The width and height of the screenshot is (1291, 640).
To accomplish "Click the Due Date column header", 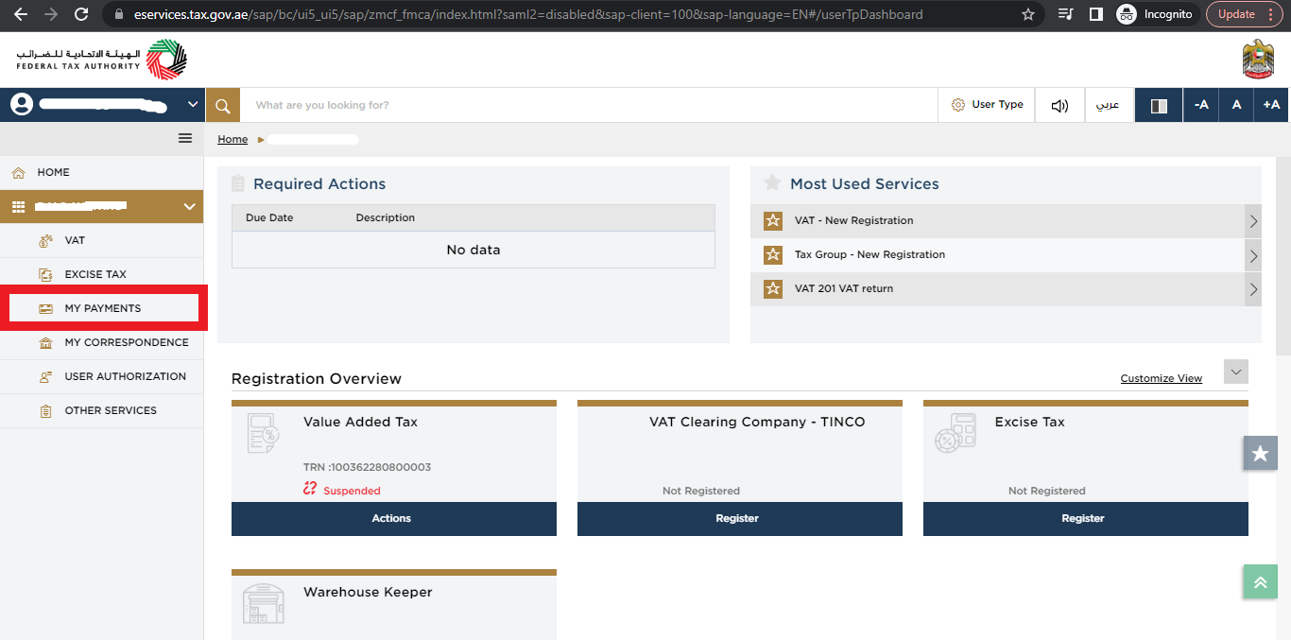I will point(269,217).
